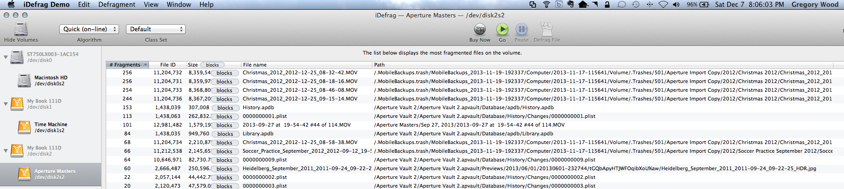Viewport: 844px width, 189px height.
Task: Open the Help menu
Action: tap(206, 5)
